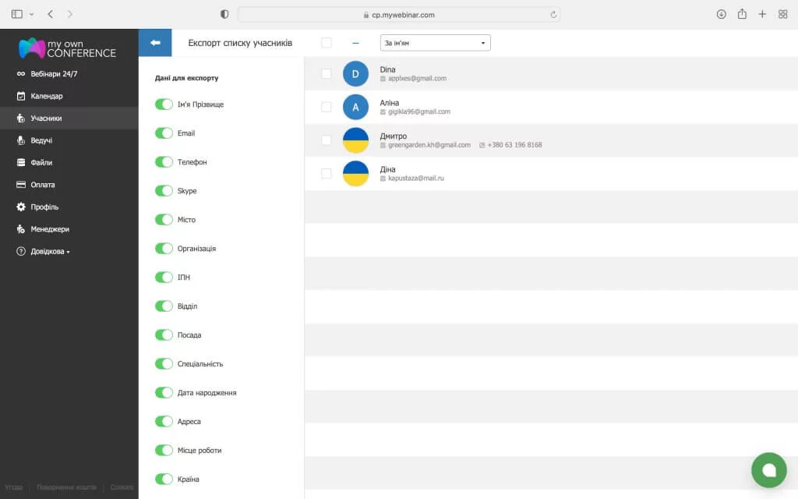Click the Safari share icon
Screen dimensions: 798x499
tap(742, 14)
